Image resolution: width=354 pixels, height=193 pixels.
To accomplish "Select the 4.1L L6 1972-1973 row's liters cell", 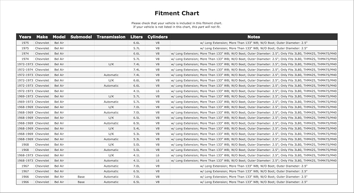I will pos(136,91).
